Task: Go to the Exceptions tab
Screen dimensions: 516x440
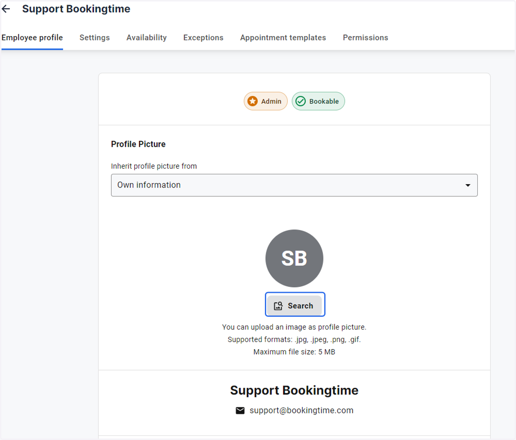Action: point(203,38)
